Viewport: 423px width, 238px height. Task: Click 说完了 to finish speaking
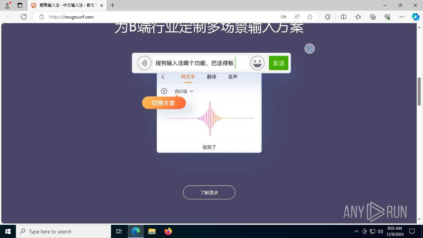(209, 147)
